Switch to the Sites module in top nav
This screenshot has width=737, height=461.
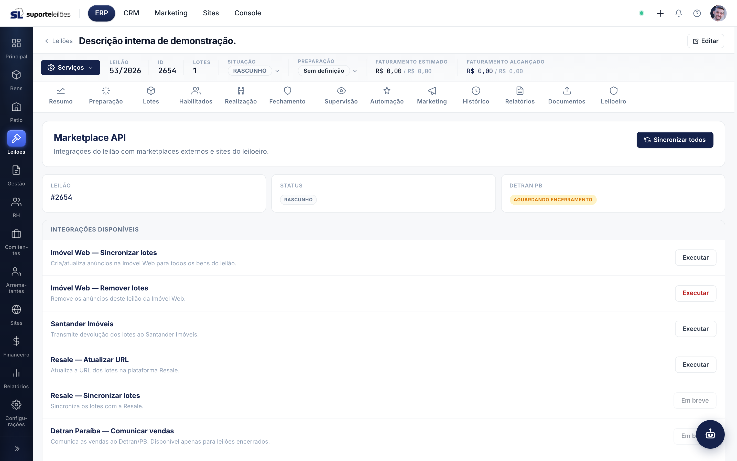(x=211, y=13)
